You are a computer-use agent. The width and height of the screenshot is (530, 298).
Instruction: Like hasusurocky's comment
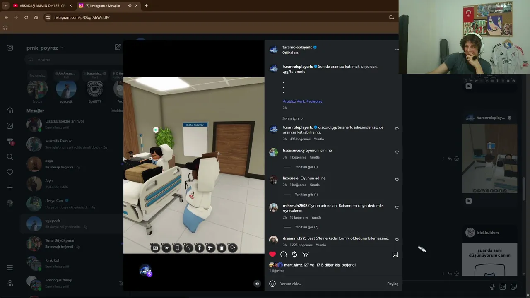[x=397, y=152]
